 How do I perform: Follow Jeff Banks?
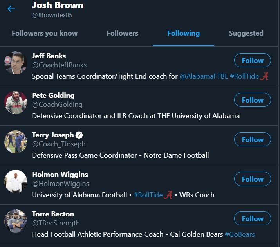pyautogui.click(x=253, y=61)
